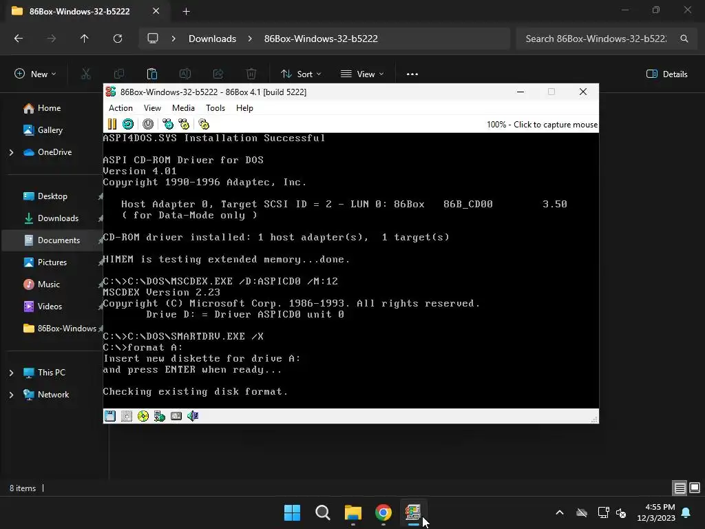Expand chevron before Downloads in address bar
Viewport: 705px width, 529px height.
(x=173, y=39)
